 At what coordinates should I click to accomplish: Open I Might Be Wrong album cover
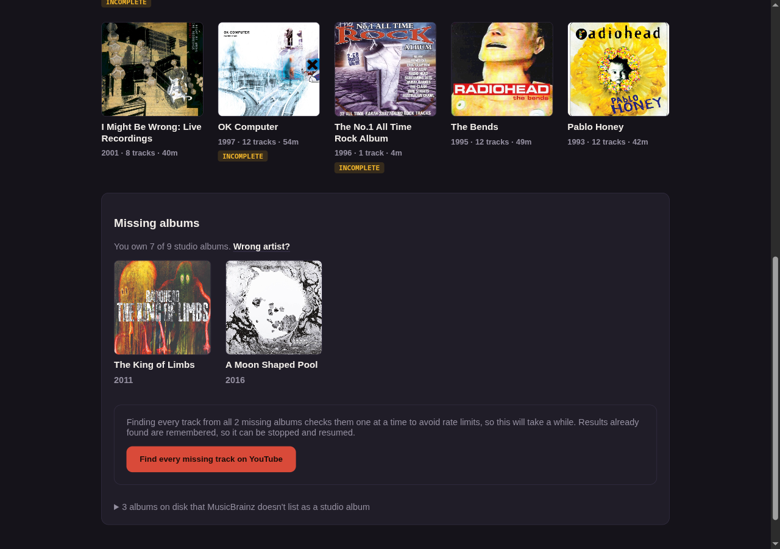pos(152,69)
